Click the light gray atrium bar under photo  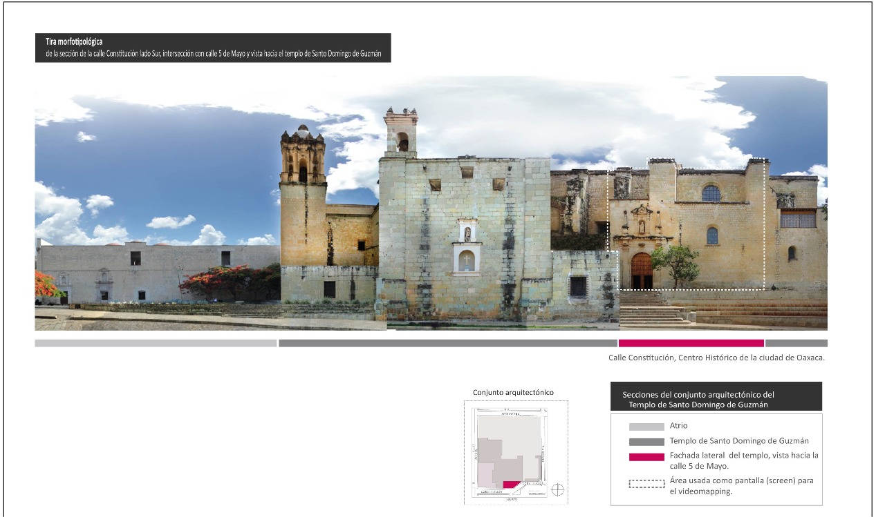coord(156,343)
